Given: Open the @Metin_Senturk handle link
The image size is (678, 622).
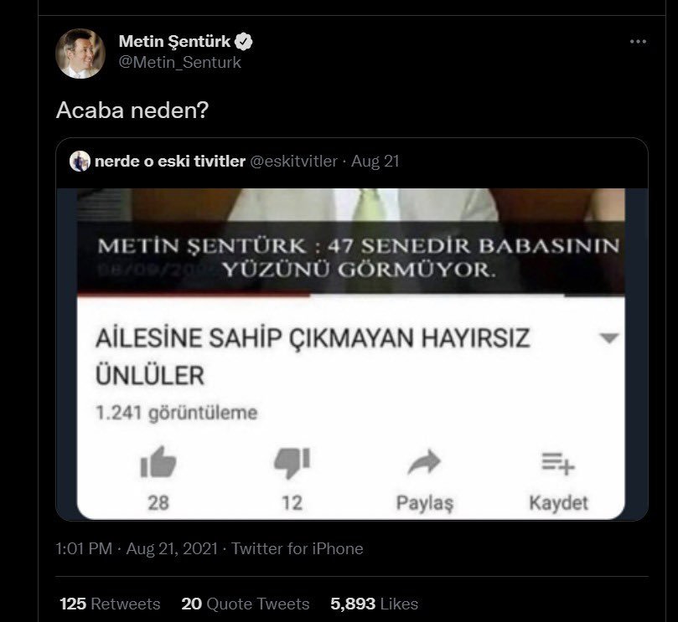Looking at the screenshot, I should pyautogui.click(x=179, y=63).
